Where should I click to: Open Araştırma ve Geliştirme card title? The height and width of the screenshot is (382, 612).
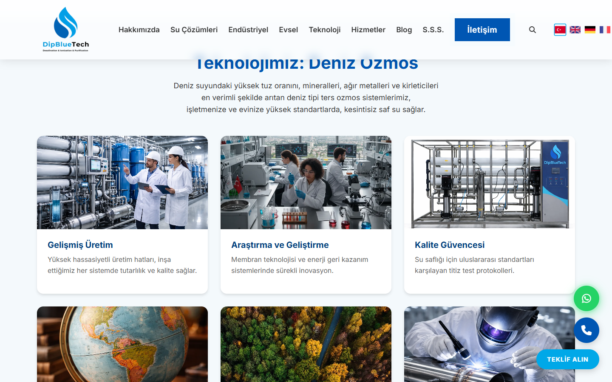(280, 245)
